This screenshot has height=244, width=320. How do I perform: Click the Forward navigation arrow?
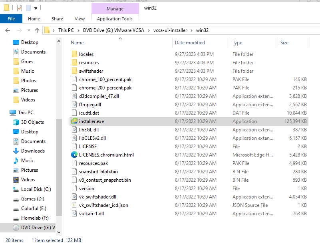pyautogui.click(x=20, y=30)
